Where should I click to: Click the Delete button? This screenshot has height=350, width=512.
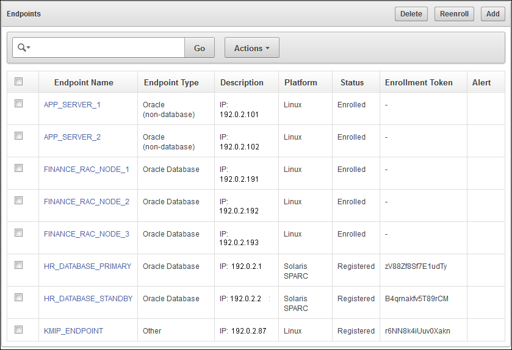click(x=411, y=14)
